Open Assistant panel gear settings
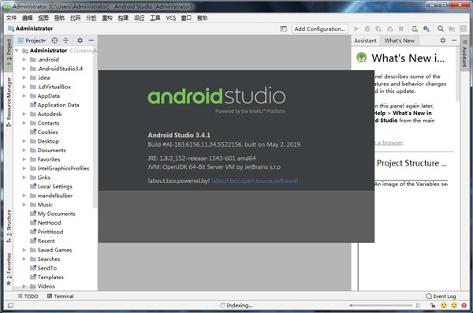Screen dimensions: 473x313 point(442,40)
